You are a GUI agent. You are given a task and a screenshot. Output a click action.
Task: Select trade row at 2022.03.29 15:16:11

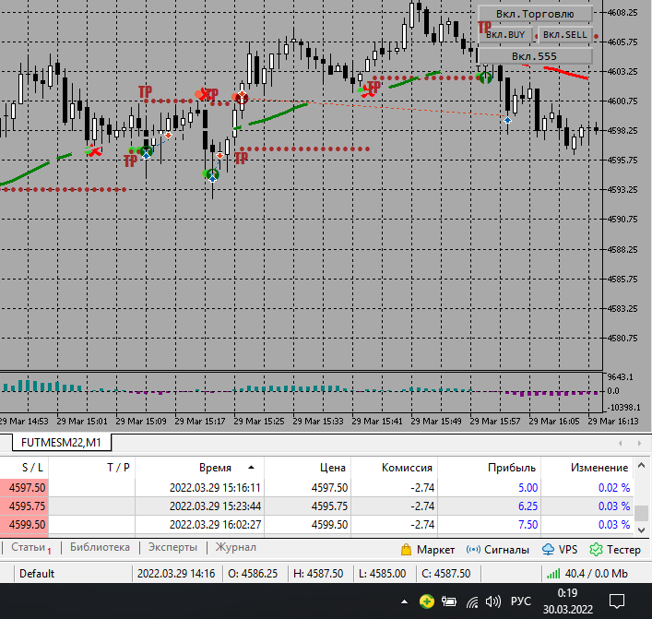pyautogui.click(x=316, y=488)
